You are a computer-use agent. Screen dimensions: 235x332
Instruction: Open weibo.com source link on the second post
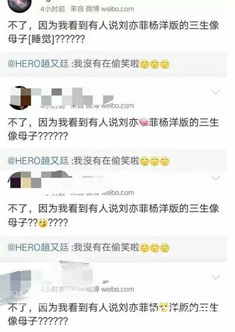click(117, 106)
